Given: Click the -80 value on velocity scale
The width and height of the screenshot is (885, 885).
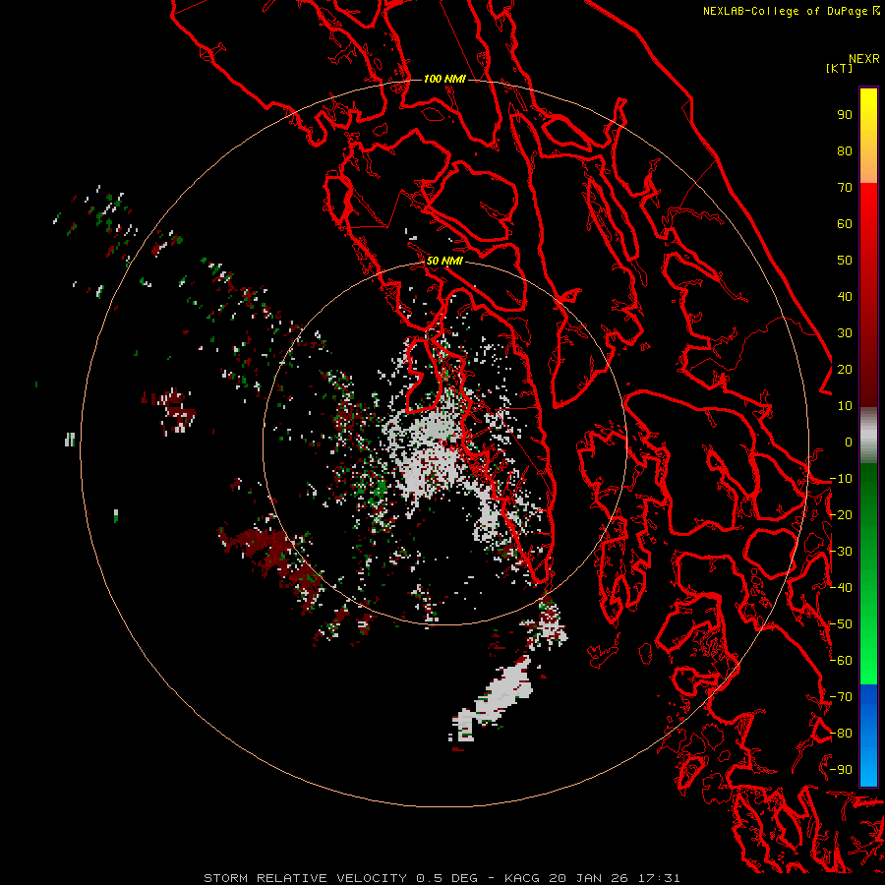Looking at the screenshot, I should point(841,734).
